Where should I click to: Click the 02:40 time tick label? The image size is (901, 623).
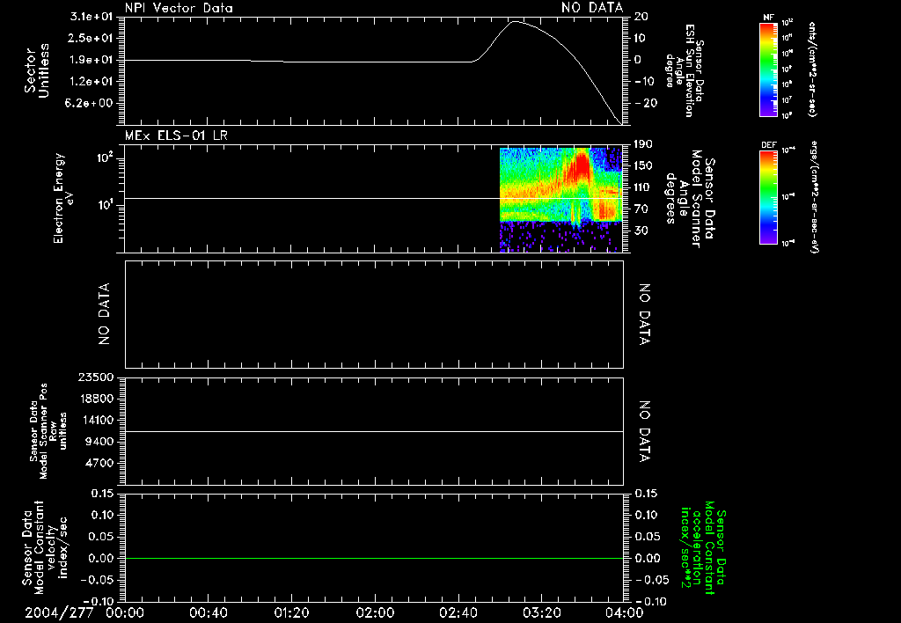point(458,612)
